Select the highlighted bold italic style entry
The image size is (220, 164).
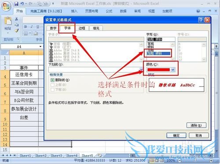click(x=159, y=53)
